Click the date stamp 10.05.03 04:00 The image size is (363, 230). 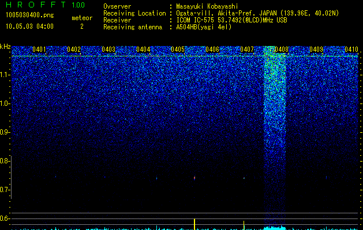29,26
